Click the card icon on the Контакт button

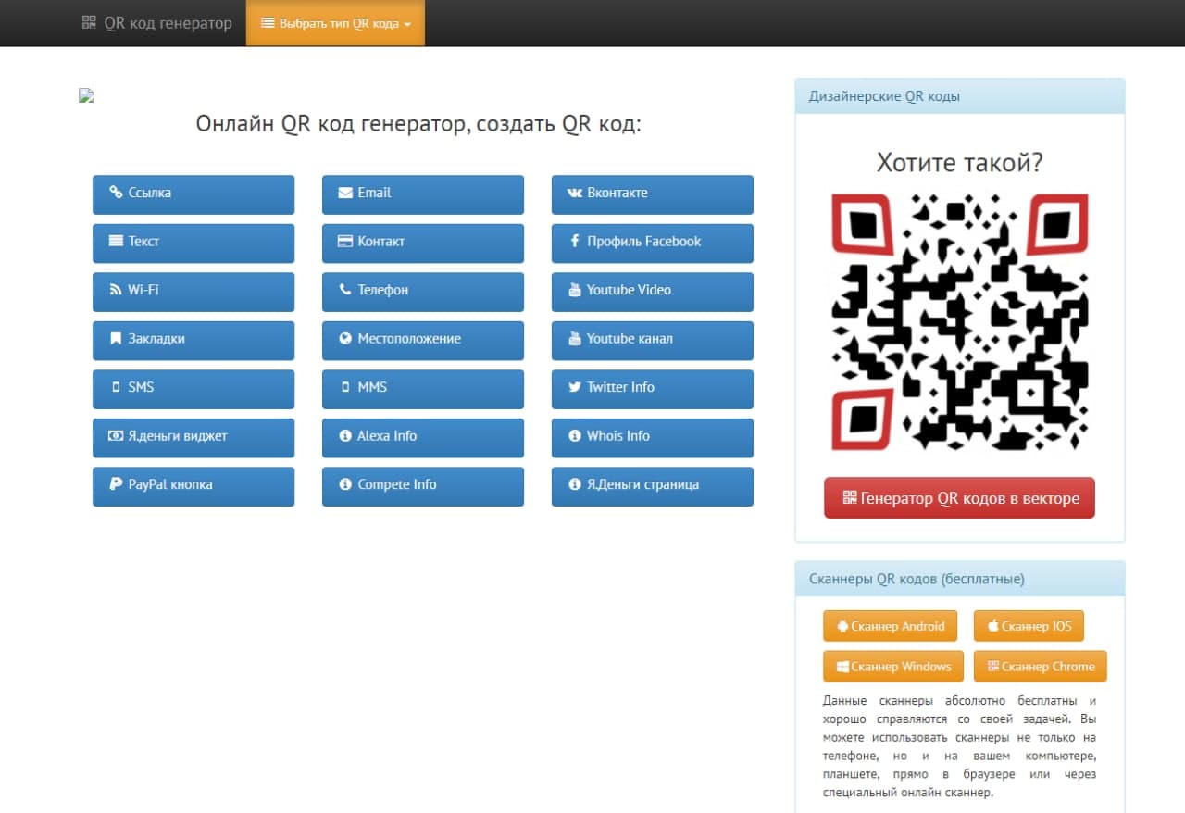[x=345, y=242]
